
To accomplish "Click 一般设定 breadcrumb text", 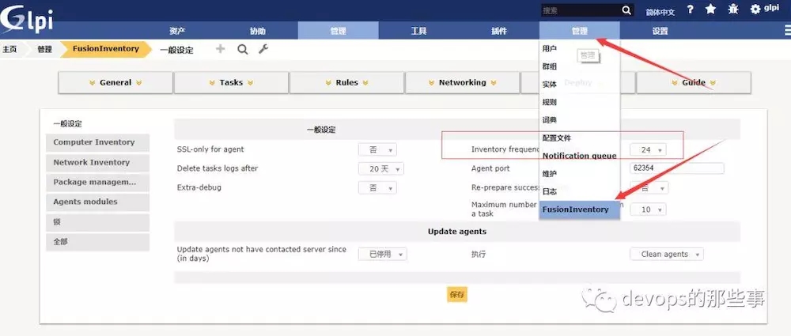I will pos(176,50).
